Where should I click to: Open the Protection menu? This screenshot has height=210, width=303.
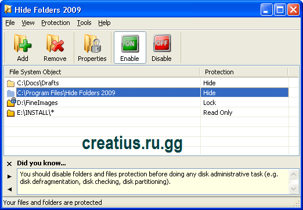coord(56,23)
